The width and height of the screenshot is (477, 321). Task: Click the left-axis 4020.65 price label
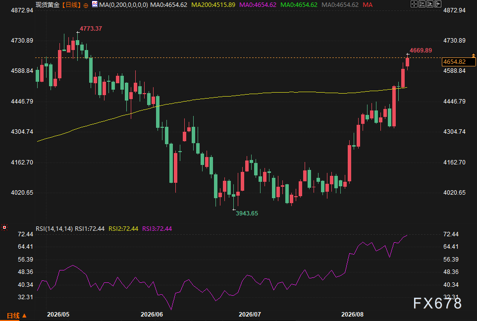(x=22, y=193)
